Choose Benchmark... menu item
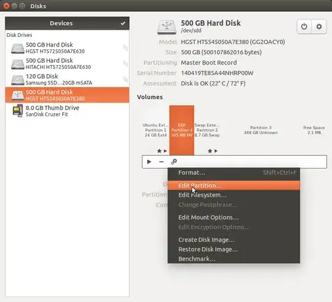 tap(234, 258)
